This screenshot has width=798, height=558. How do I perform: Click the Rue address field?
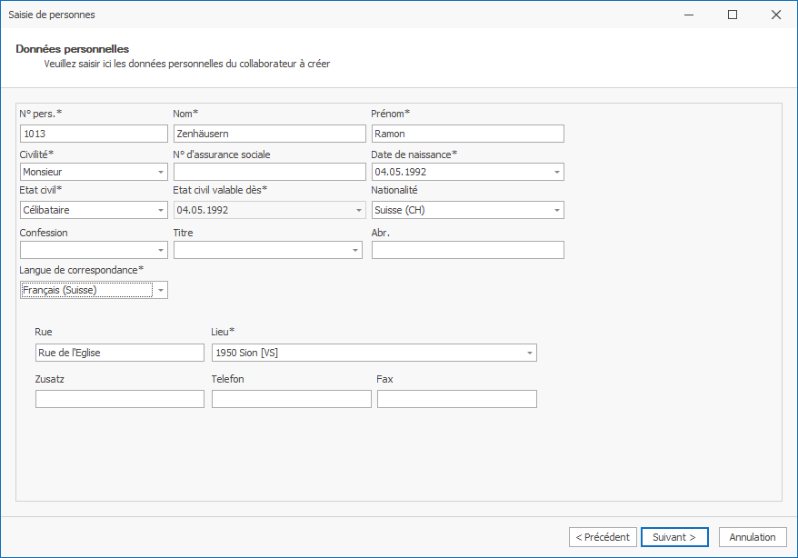(x=120, y=353)
